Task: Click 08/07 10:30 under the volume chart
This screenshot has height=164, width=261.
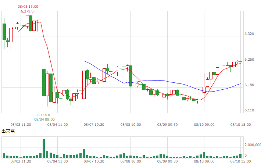Action: 94,161
